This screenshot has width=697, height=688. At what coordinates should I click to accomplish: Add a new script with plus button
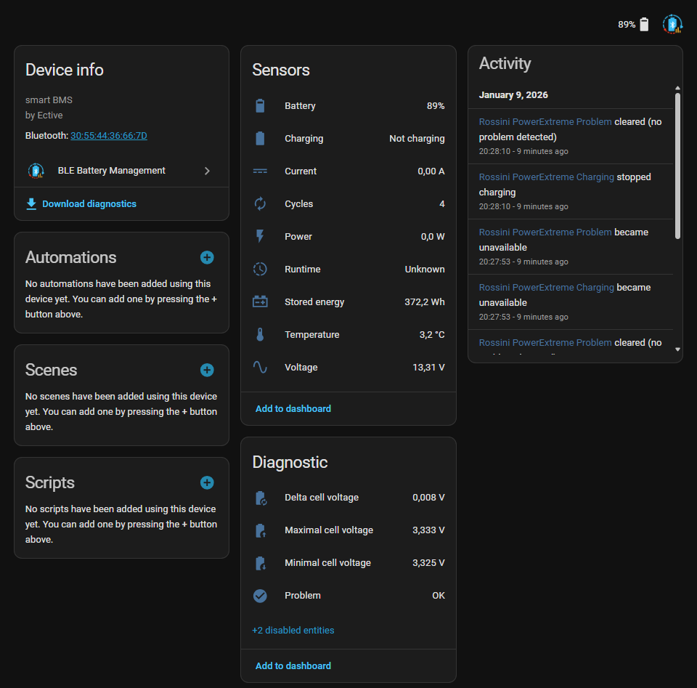point(207,482)
